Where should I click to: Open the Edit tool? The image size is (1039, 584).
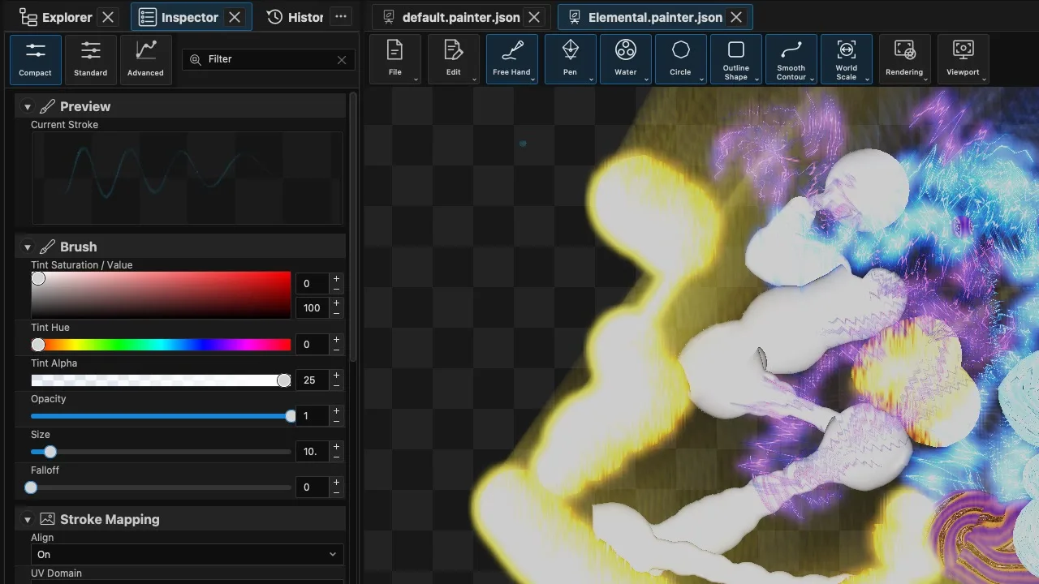tap(453, 59)
